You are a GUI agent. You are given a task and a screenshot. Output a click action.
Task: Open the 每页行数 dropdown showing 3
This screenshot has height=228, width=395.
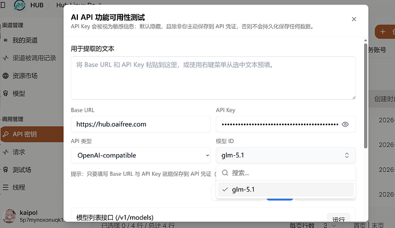pos(330,225)
